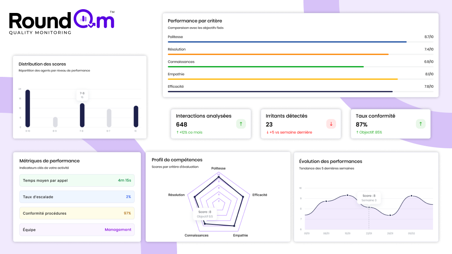Click the RoundQm logo icon
452x254 pixels.
84,20
